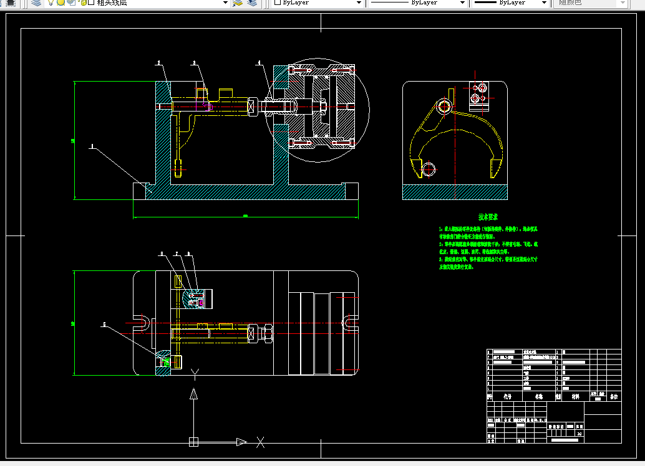The height and width of the screenshot is (466, 645).
Task: Click the title block parts list
Action: (554, 375)
